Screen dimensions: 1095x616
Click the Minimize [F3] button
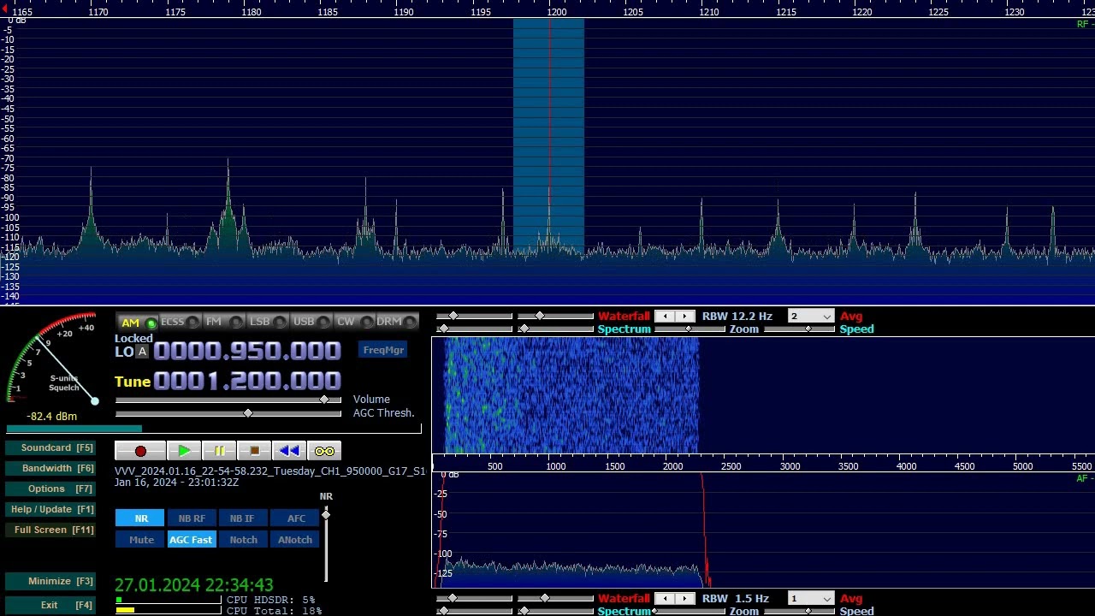click(x=50, y=581)
